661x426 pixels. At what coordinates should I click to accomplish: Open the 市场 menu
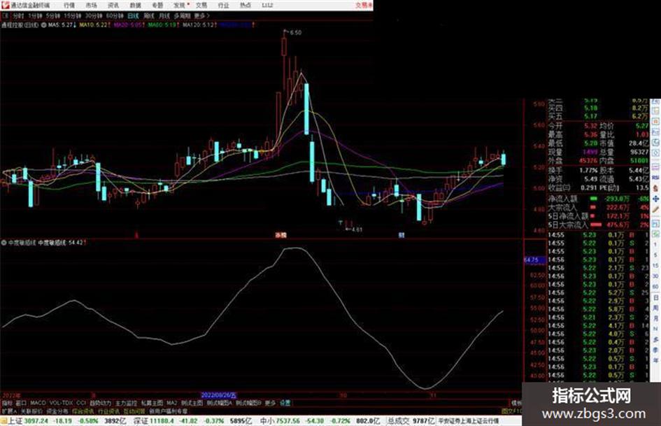coord(91,6)
